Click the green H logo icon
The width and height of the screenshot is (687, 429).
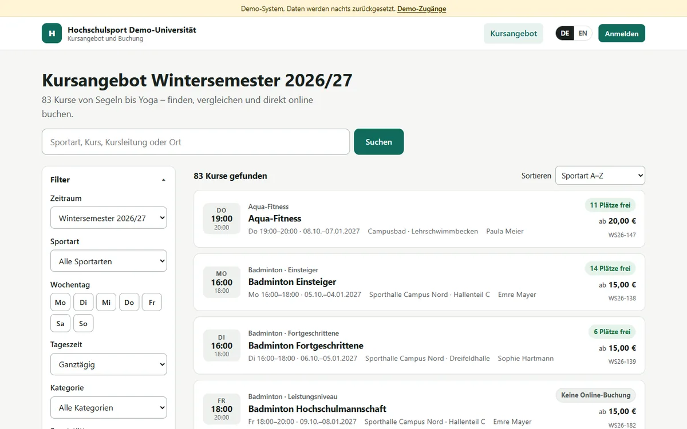[x=52, y=33]
